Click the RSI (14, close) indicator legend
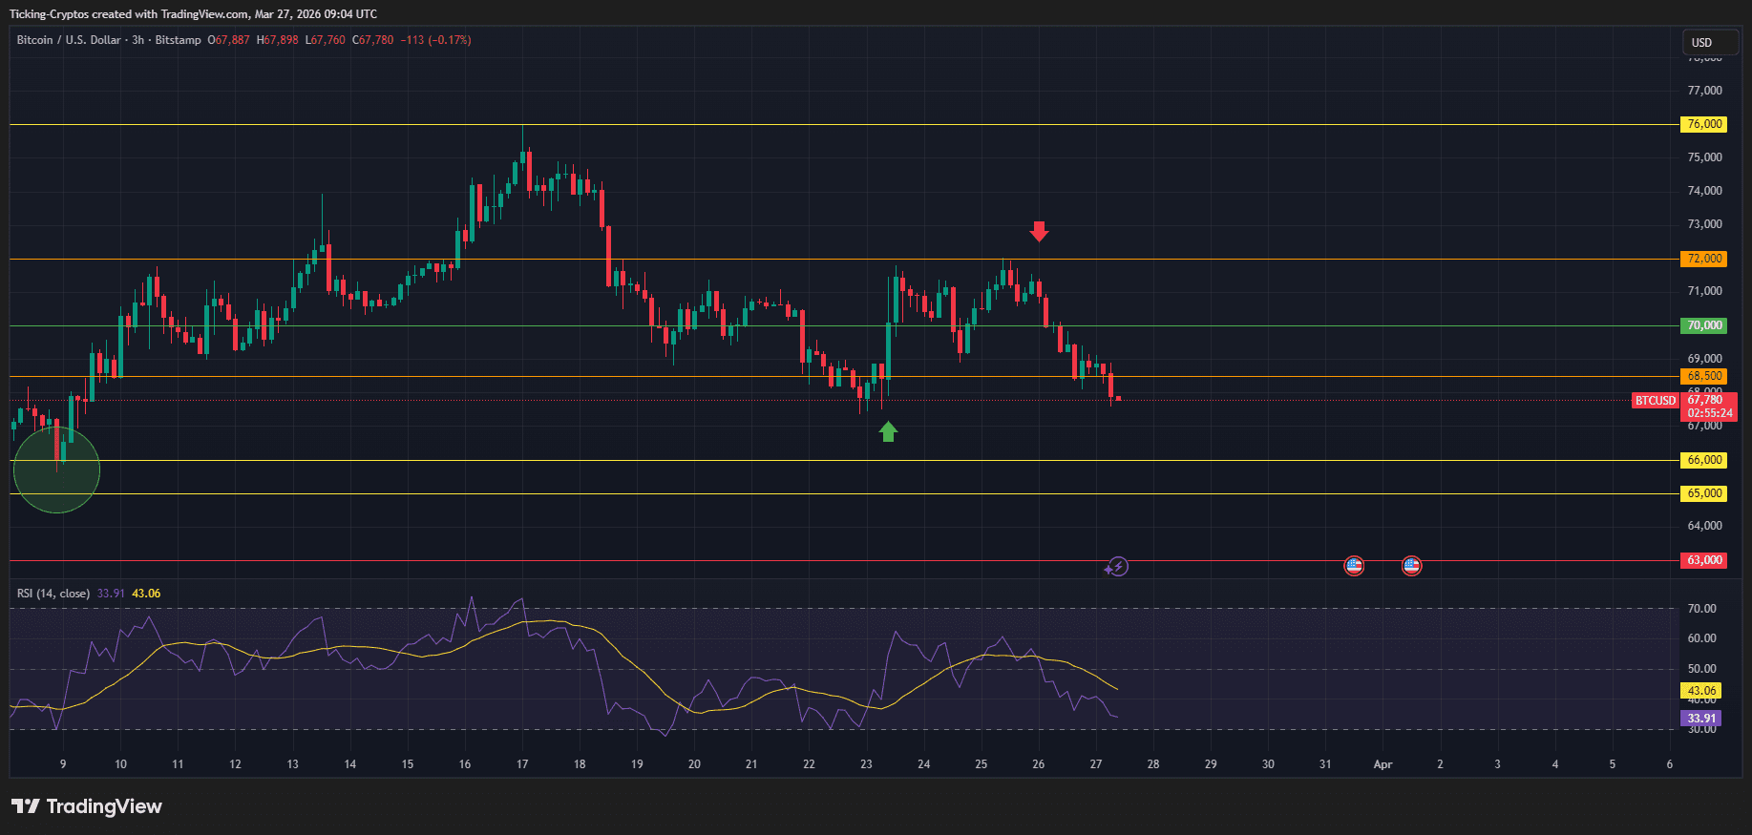The height and width of the screenshot is (835, 1752). pyautogui.click(x=53, y=594)
